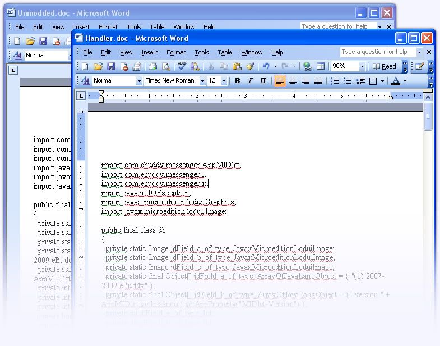Toggle Bold formatting
The height and width of the screenshot is (346, 440).
click(238, 81)
